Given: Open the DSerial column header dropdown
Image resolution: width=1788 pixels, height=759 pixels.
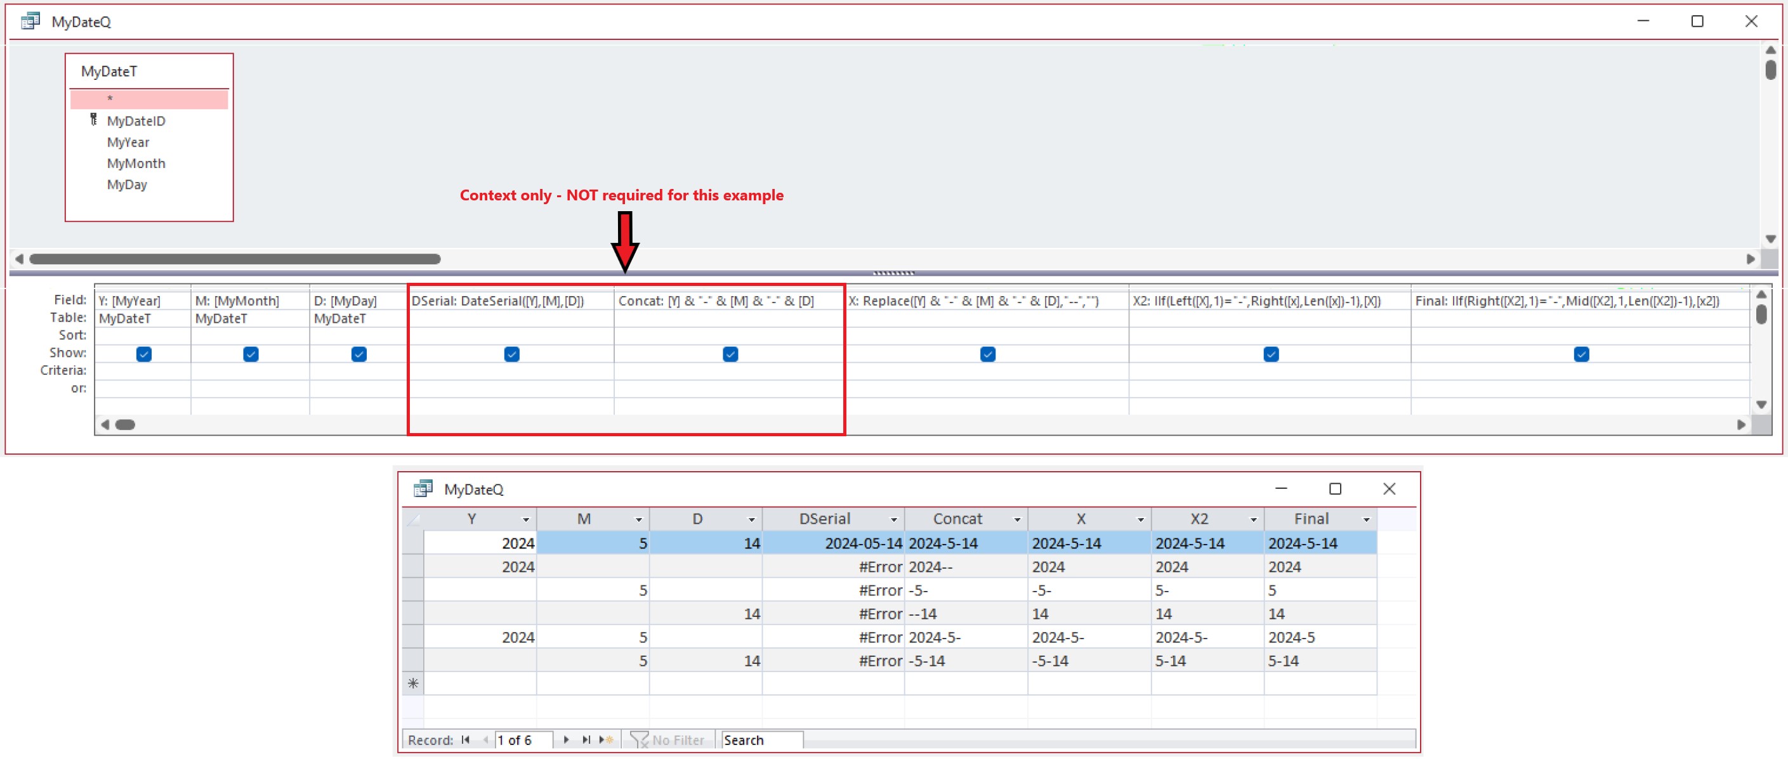Looking at the screenshot, I should point(893,519).
